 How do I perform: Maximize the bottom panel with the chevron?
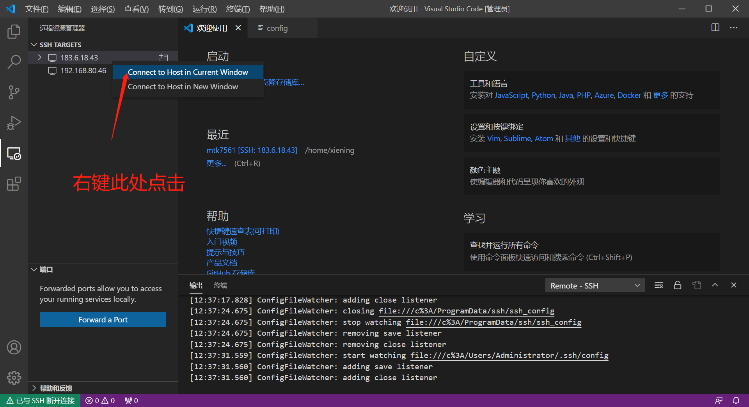point(715,285)
